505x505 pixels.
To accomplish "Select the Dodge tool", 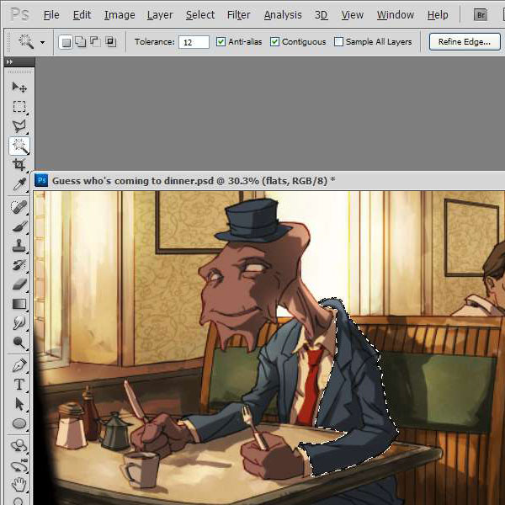I will click(19, 343).
